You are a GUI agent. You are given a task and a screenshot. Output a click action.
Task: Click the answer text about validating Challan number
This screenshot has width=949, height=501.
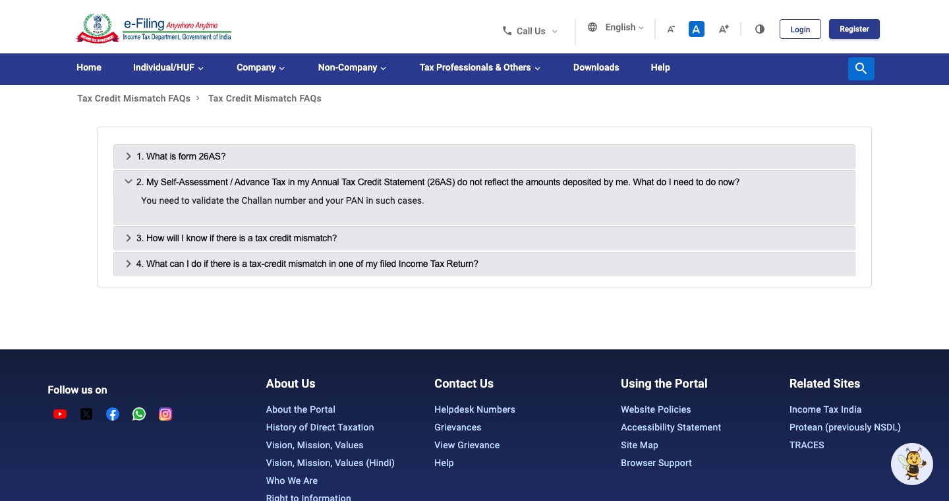click(282, 200)
